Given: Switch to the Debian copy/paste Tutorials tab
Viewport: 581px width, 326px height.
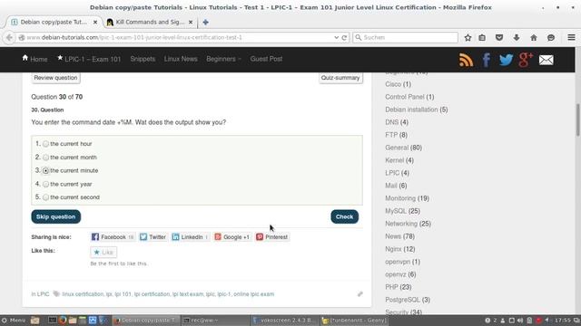Looking at the screenshot, I should [x=54, y=22].
